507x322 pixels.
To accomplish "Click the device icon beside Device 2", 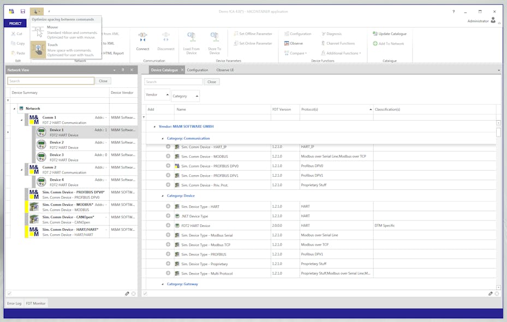I will tap(41, 145).
